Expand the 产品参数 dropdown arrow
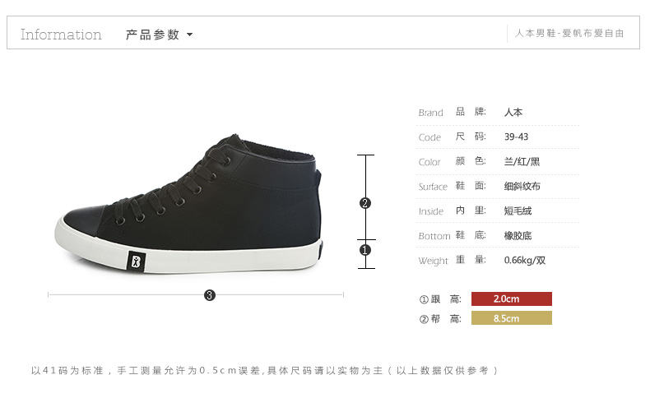The width and height of the screenshot is (650, 398). [x=189, y=35]
